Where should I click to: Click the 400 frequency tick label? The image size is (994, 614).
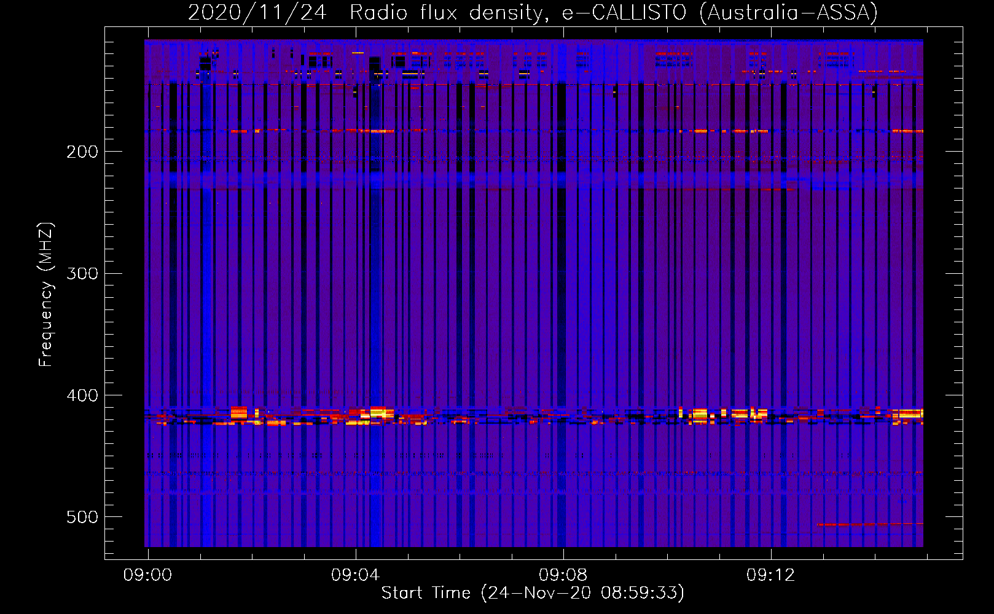(82, 395)
